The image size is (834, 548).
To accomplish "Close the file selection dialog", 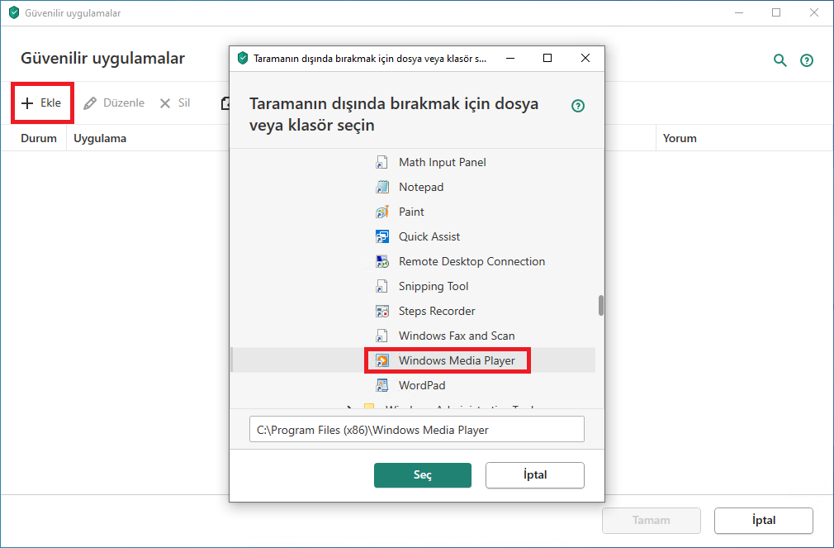I will [x=585, y=58].
